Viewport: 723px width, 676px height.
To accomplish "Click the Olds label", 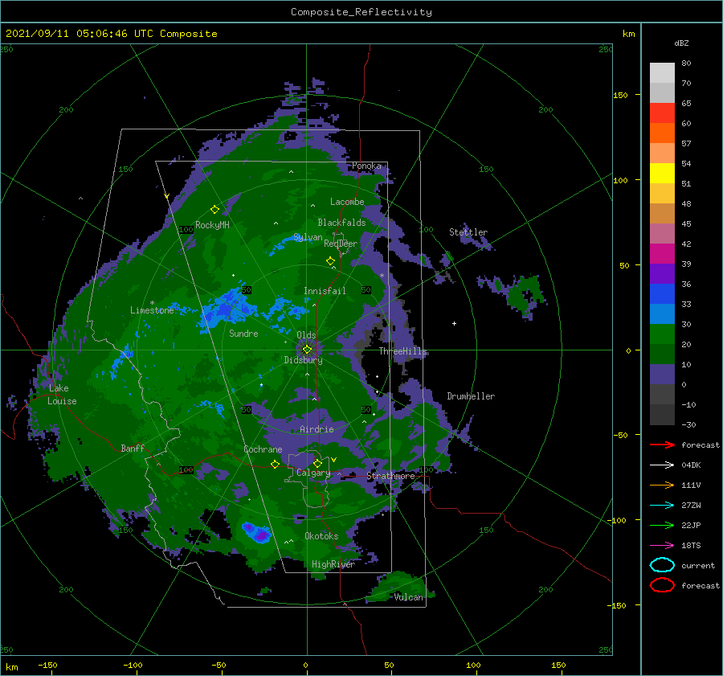I will [x=306, y=334].
